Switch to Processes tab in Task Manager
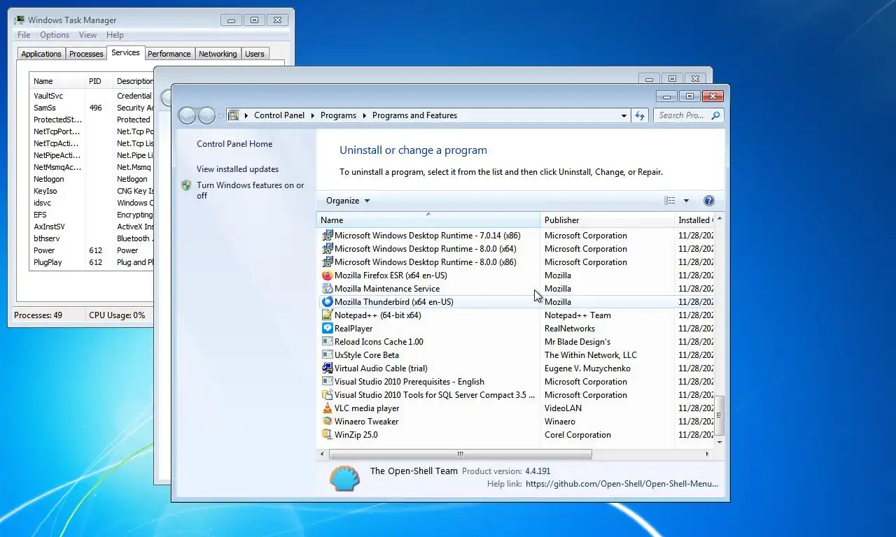Screen dimensions: 896x537 86,54
